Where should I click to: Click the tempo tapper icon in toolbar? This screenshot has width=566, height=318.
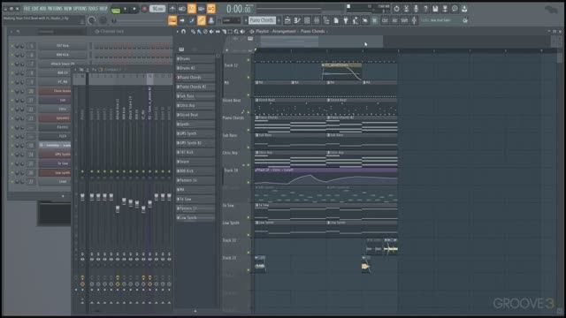tap(356, 20)
